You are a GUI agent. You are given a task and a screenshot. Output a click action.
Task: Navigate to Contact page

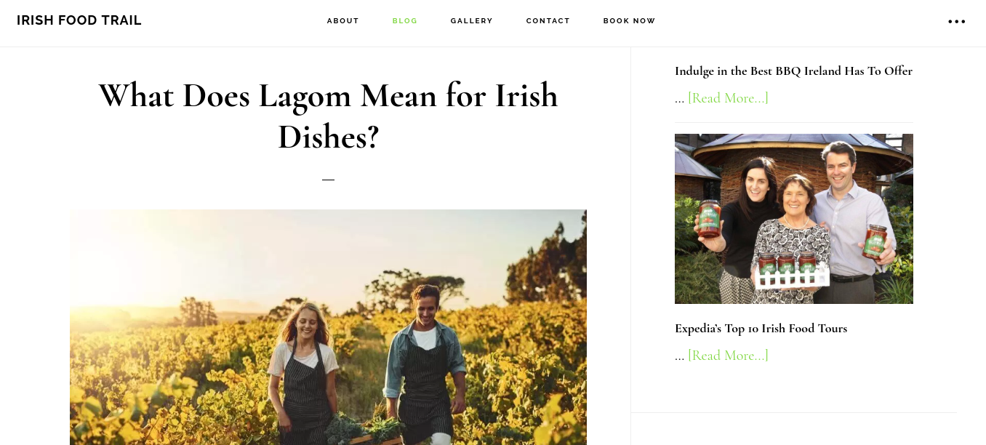pos(548,21)
